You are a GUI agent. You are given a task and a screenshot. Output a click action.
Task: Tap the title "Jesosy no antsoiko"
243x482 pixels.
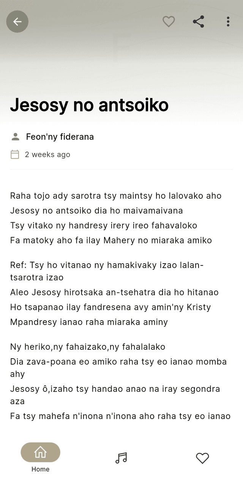tap(89, 105)
